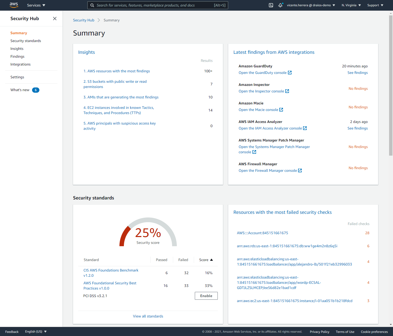Sort standards table by Passed column
Image resolution: width=393 pixels, height=336 pixels.
tap(162, 260)
